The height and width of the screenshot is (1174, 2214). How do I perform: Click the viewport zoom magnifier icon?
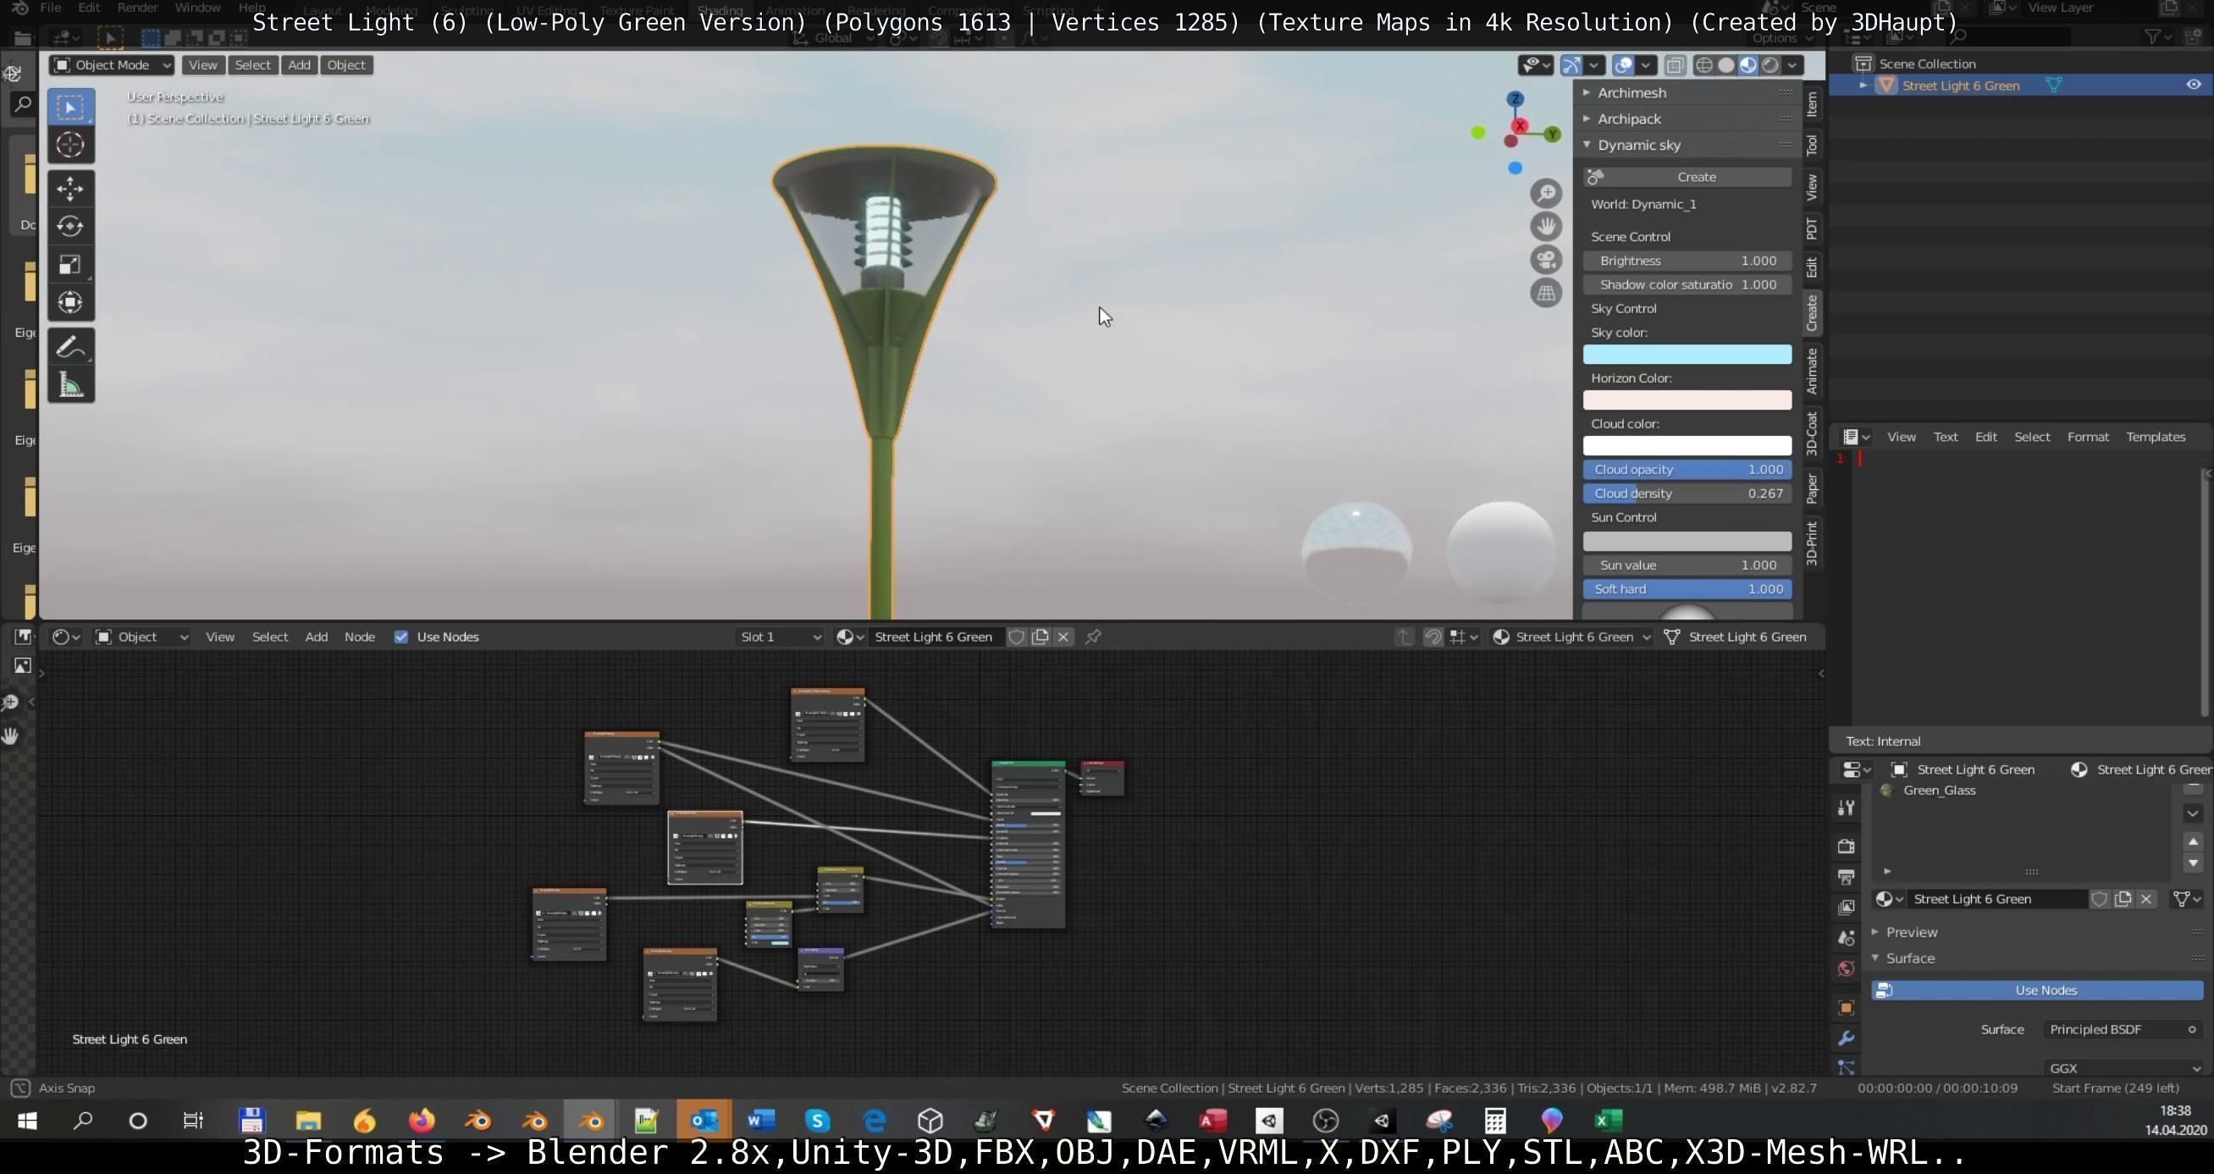tap(1546, 193)
